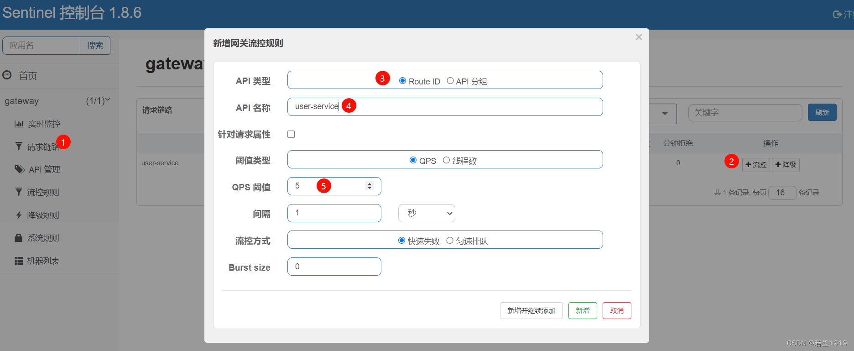Select the Route ID radio button

tap(402, 81)
